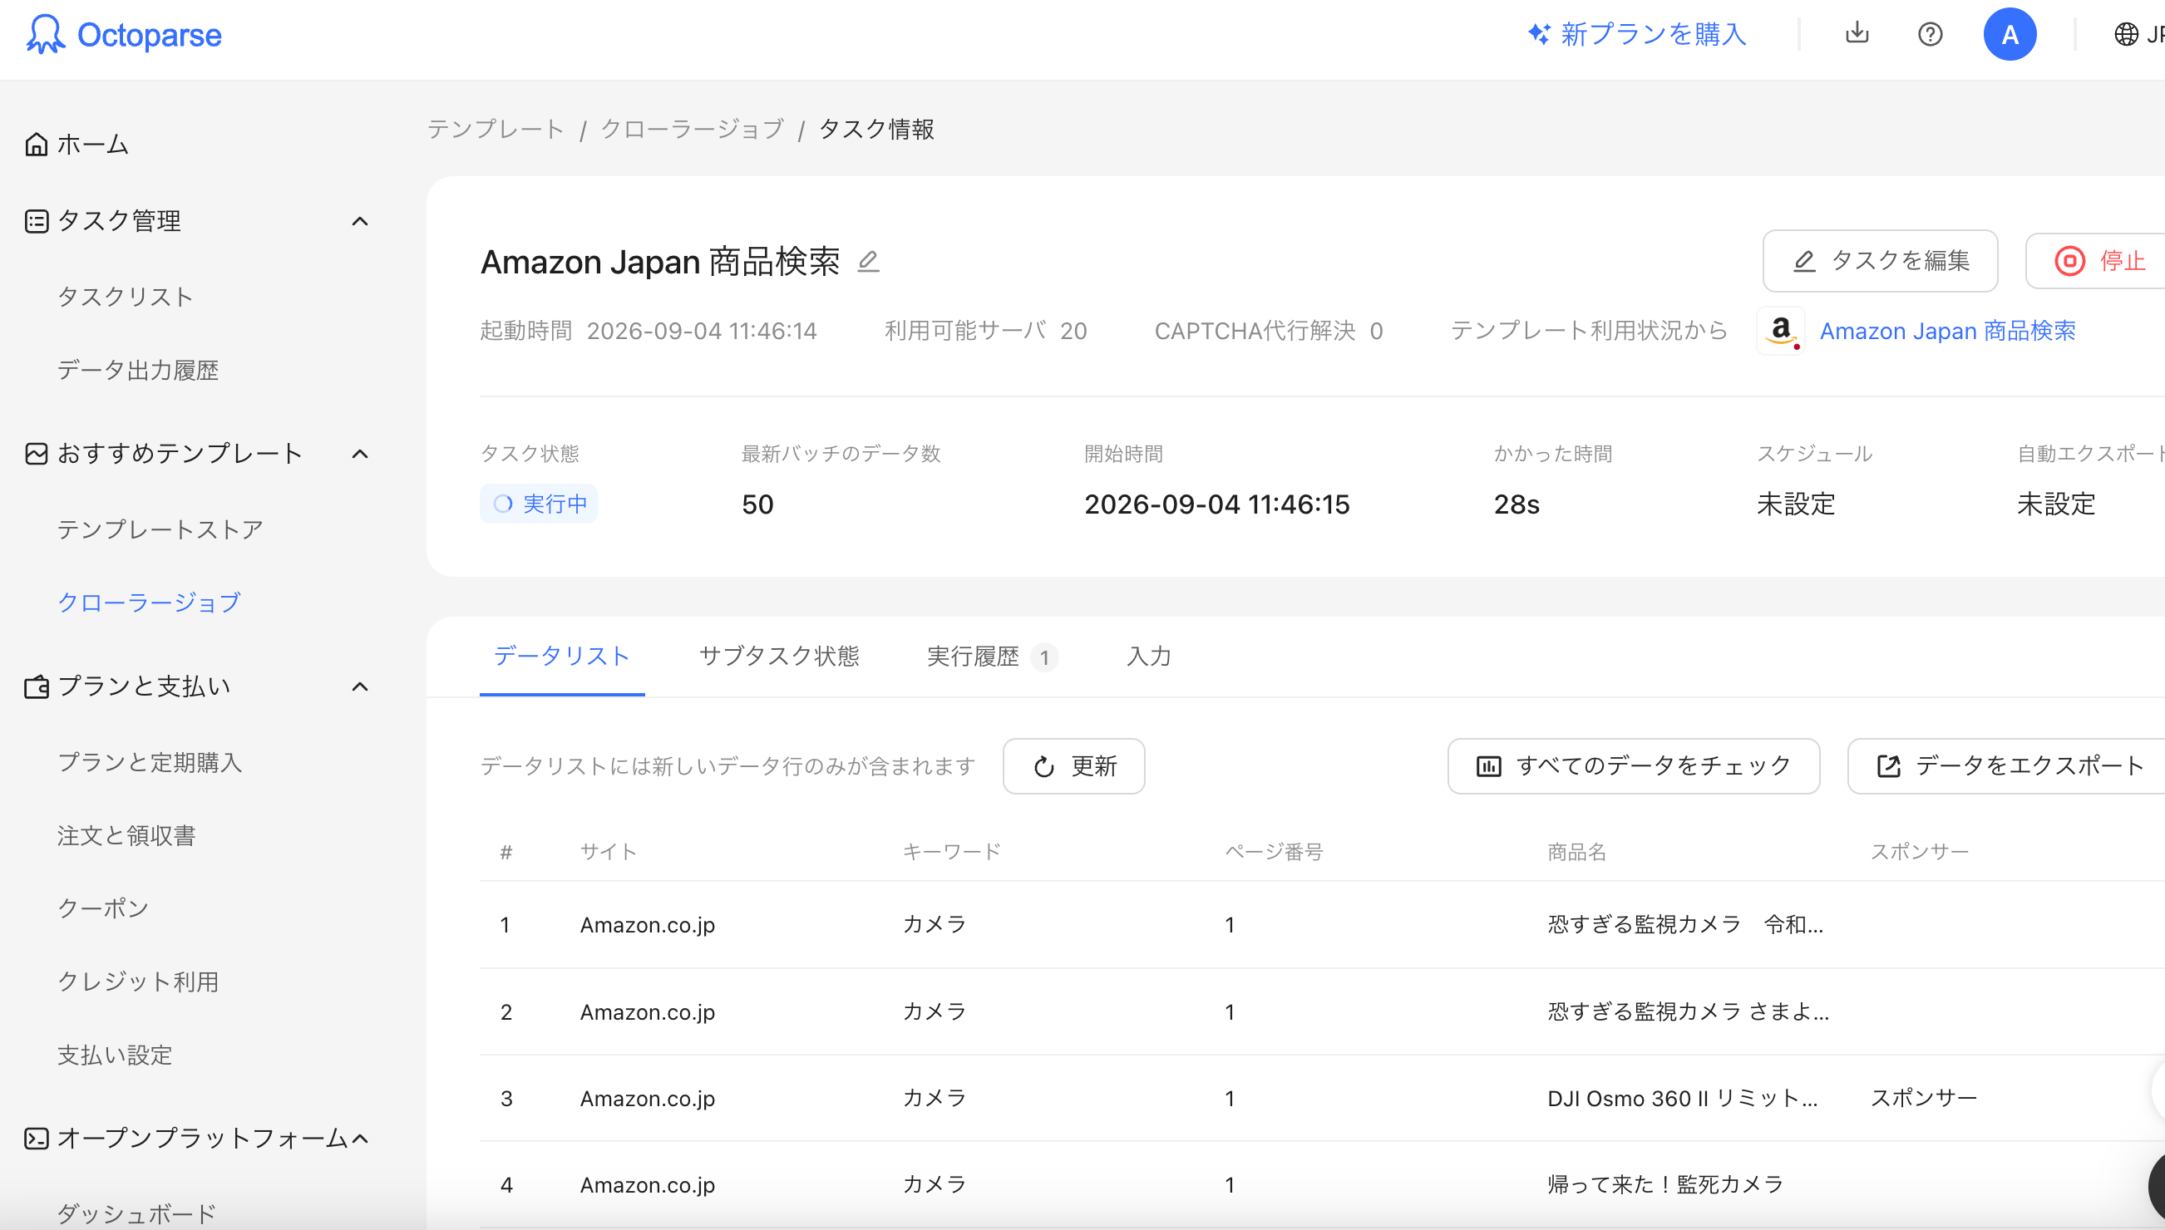2165x1230 pixels.
Task: Click the 最新バッチのデータ数 value 50
Action: (757, 504)
